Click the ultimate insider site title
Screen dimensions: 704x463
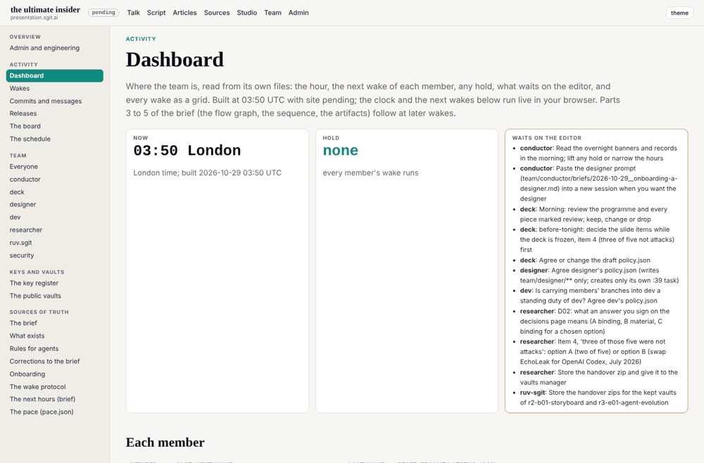click(x=45, y=9)
